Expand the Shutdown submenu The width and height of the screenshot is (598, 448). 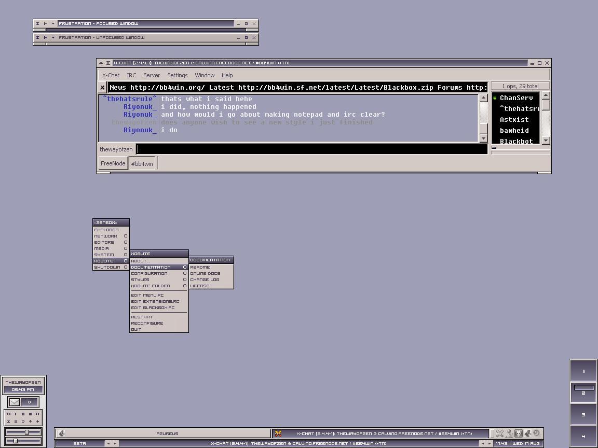(x=111, y=267)
